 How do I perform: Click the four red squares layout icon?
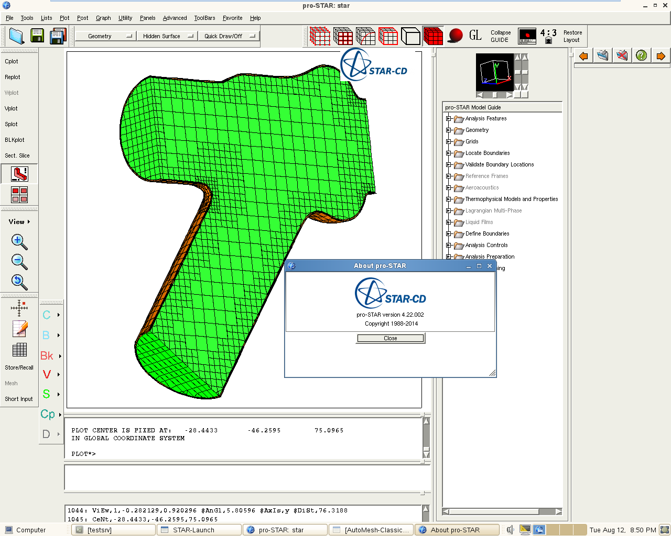[19, 195]
